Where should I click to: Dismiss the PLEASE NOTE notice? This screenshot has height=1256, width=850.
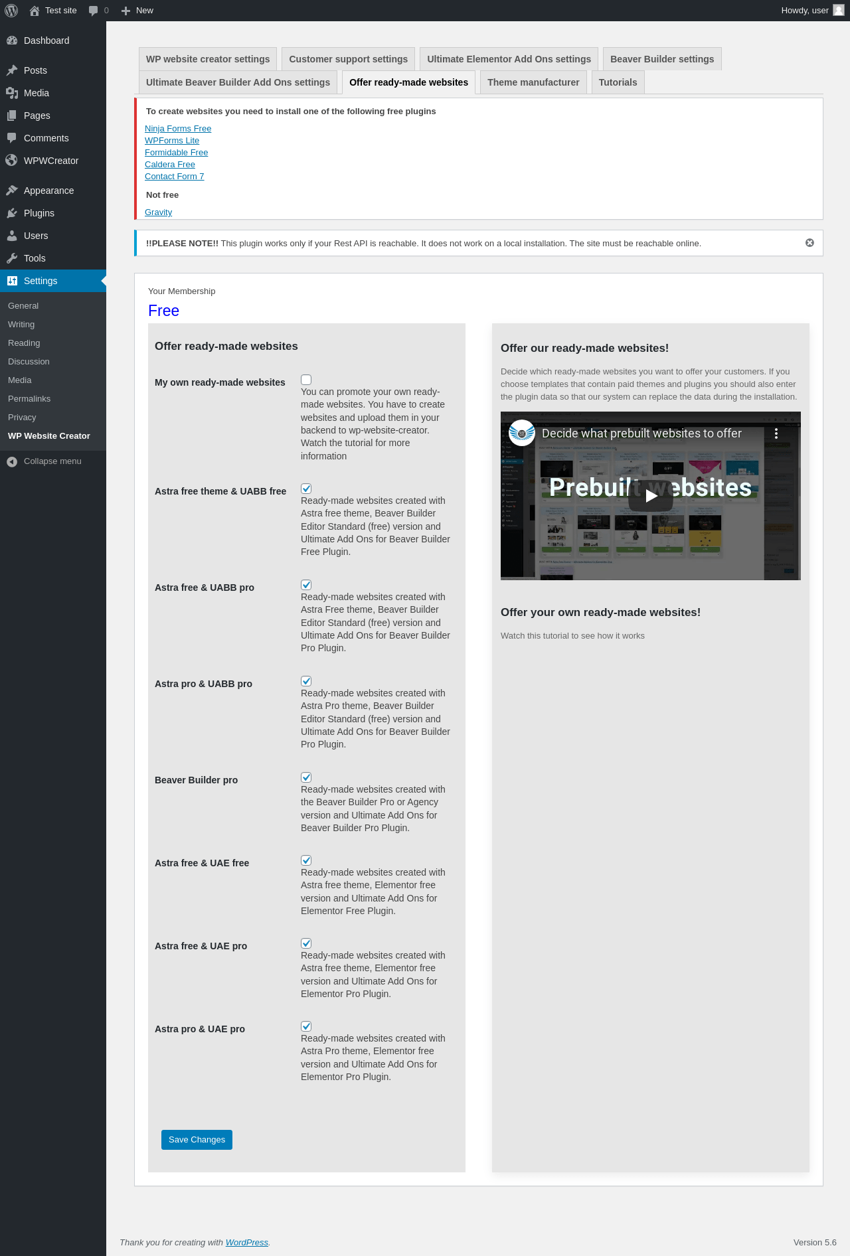coord(809,243)
